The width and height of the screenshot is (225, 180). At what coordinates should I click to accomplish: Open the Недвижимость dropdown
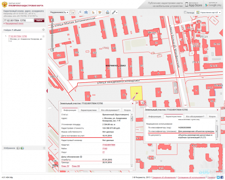point(59,12)
